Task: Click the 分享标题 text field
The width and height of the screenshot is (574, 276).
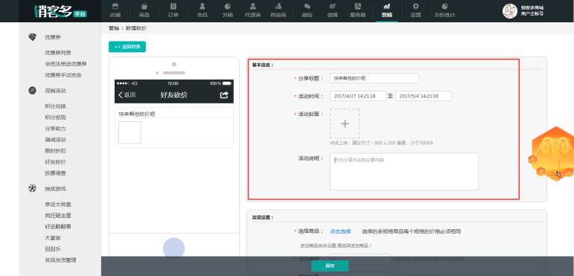Action: pyautogui.click(x=374, y=78)
